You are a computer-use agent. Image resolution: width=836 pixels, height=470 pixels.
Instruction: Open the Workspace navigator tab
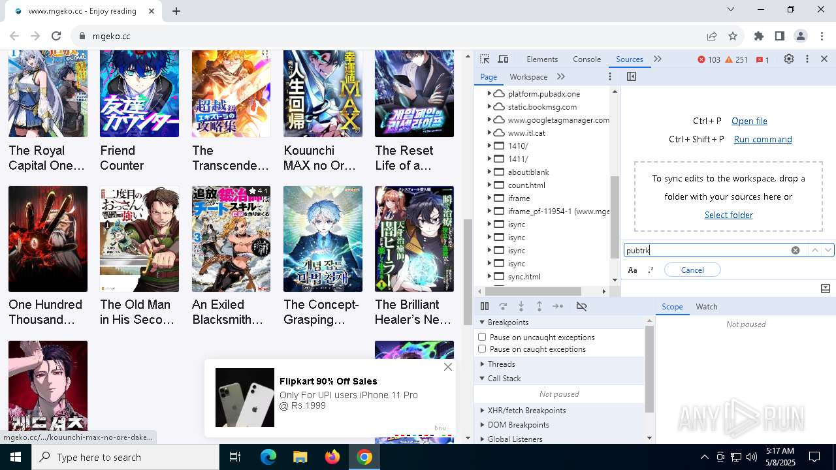(x=528, y=76)
